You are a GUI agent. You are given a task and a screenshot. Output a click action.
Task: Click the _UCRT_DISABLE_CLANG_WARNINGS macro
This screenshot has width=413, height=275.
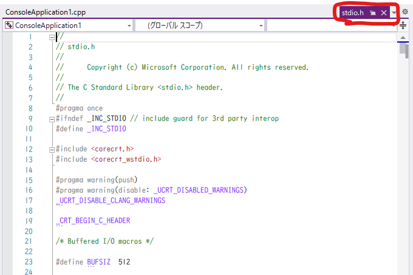tap(110, 200)
